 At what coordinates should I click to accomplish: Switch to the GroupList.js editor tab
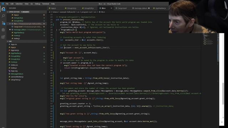pos(72,8)
